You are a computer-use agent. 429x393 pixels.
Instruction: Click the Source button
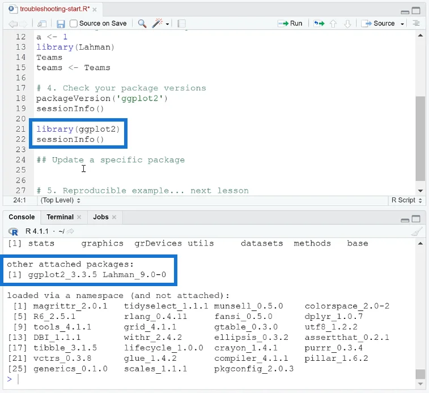pos(378,24)
